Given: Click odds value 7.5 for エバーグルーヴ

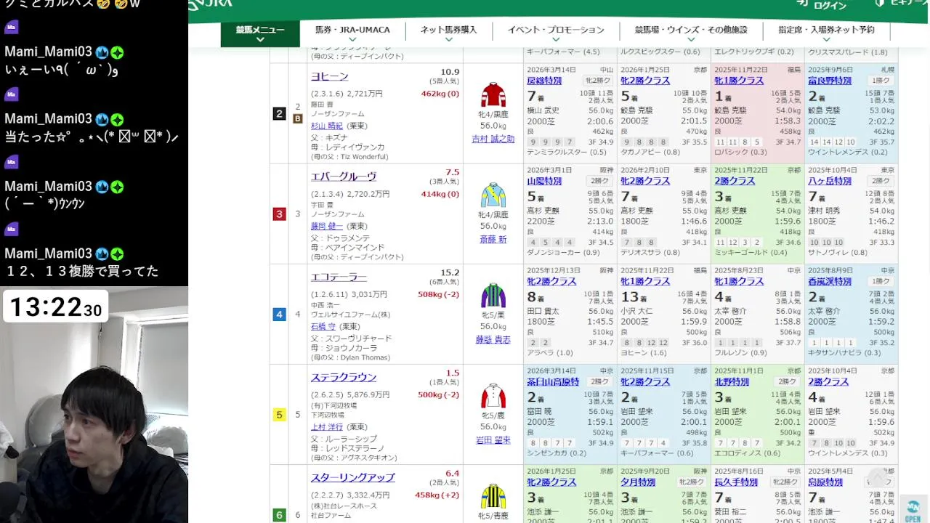Looking at the screenshot, I should pyautogui.click(x=453, y=172).
